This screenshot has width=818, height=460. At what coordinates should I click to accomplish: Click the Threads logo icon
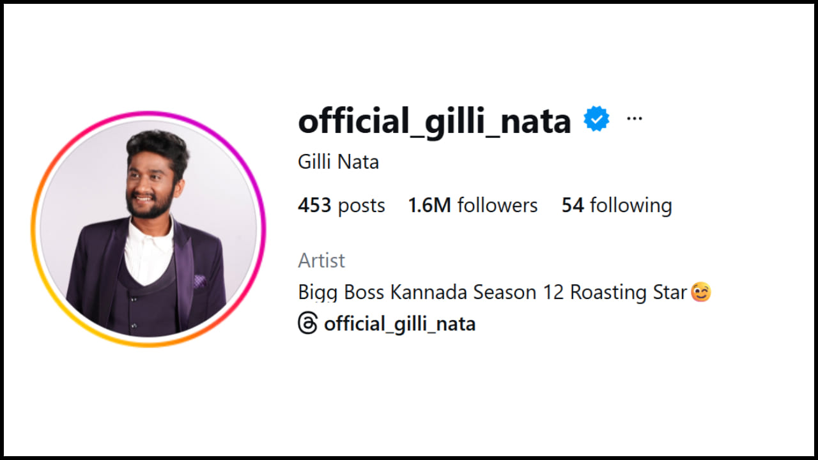[307, 324]
